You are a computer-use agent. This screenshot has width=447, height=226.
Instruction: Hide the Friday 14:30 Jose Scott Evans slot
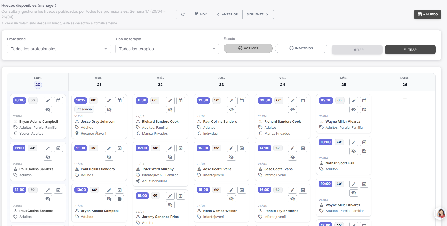(292, 157)
